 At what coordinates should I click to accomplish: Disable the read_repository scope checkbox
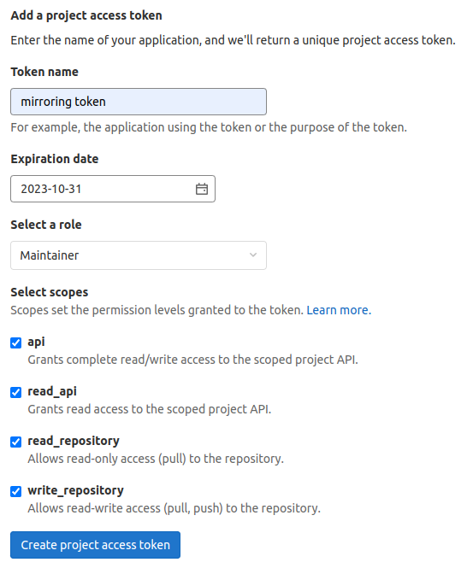click(x=16, y=442)
